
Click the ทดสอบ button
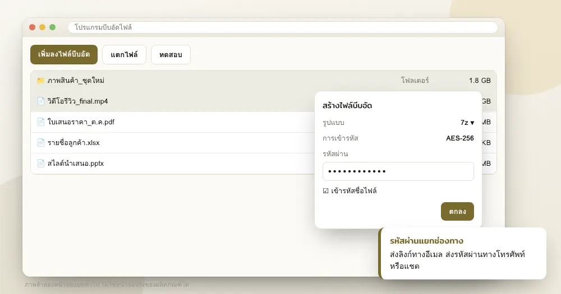[171, 55]
